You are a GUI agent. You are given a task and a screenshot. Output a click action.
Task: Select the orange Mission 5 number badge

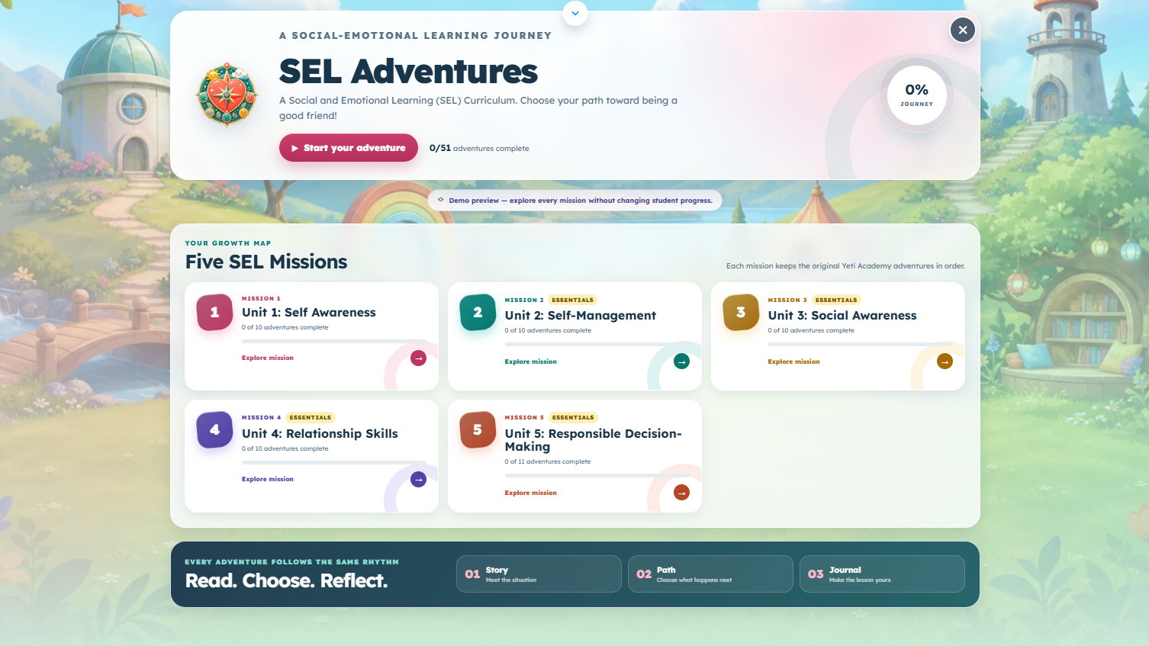point(478,429)
